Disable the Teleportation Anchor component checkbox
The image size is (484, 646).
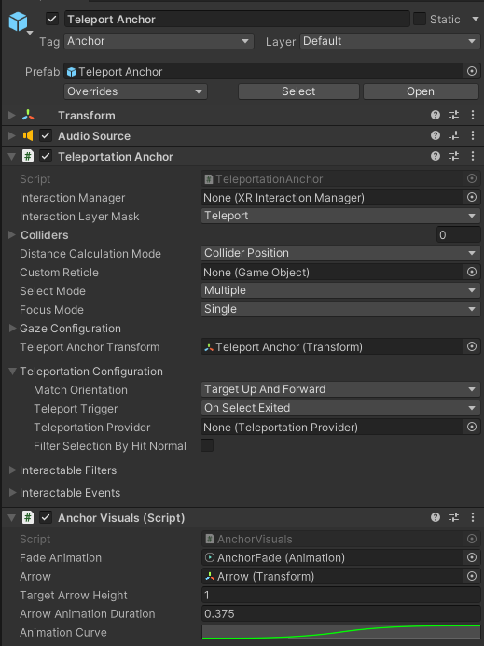point(46,156)
